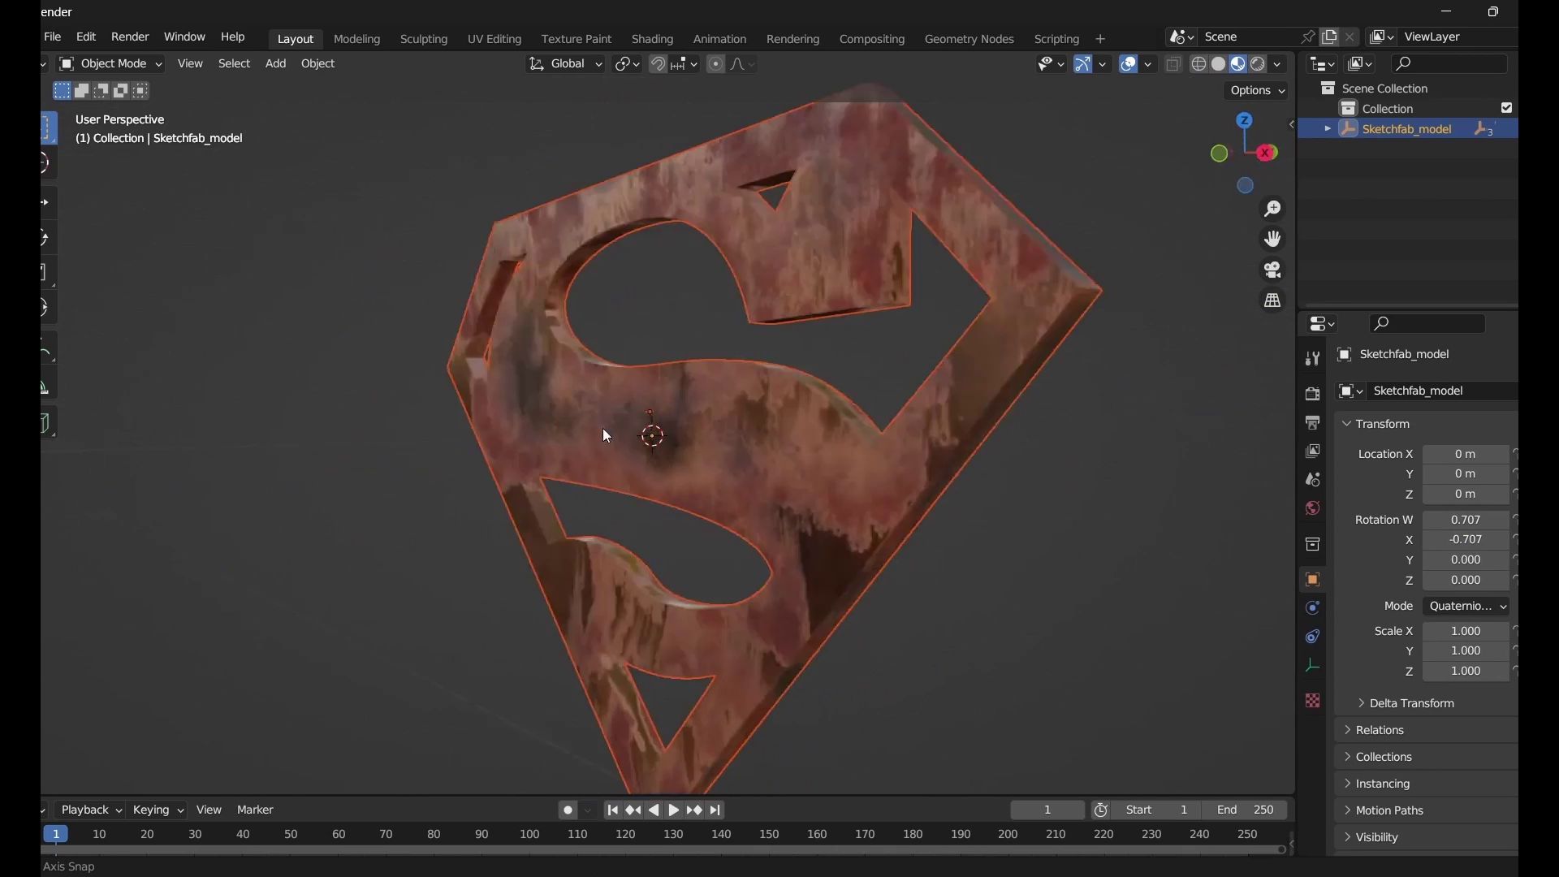This screenshot has height=877, width=1559.
Task: Open the World properties tab
Action: [x=1313, y=508]
